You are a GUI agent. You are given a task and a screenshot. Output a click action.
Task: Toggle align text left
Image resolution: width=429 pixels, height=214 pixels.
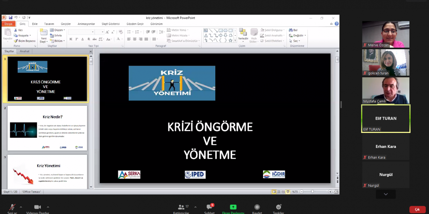(129, 39)
